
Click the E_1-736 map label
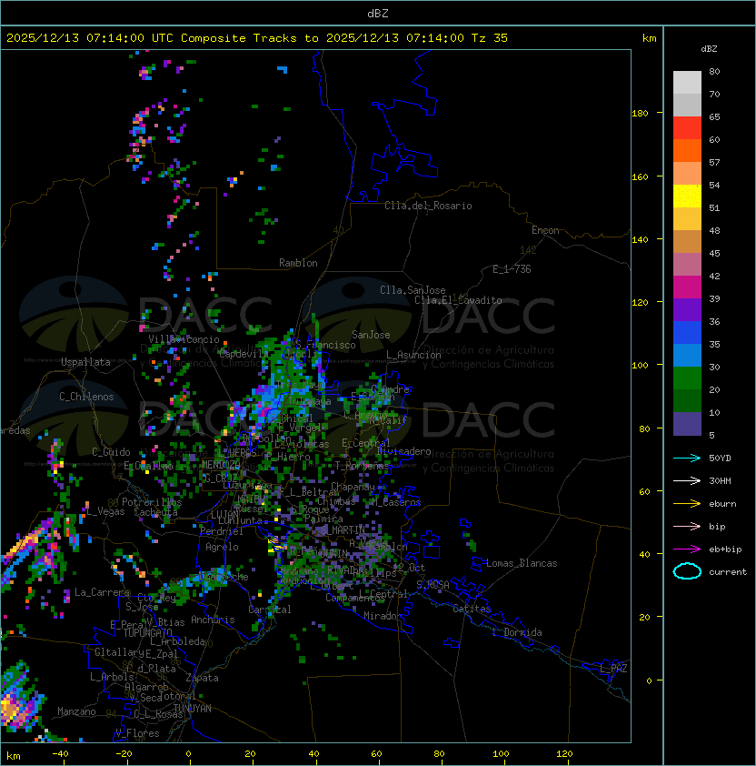tap(512, 269)
